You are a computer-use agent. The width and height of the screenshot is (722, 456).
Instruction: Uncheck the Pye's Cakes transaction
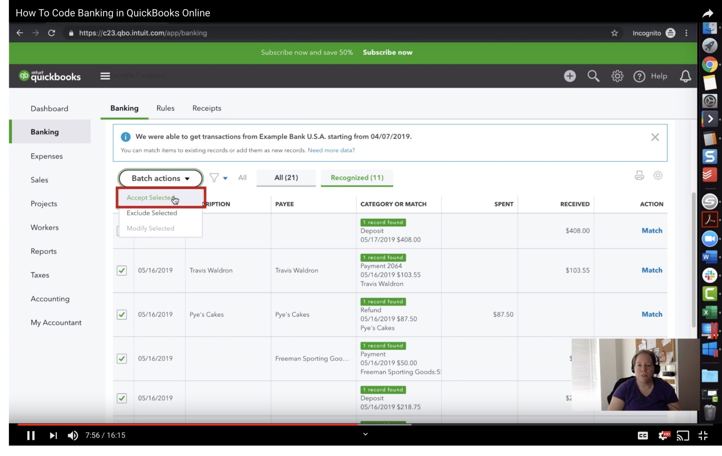[122, 314]
